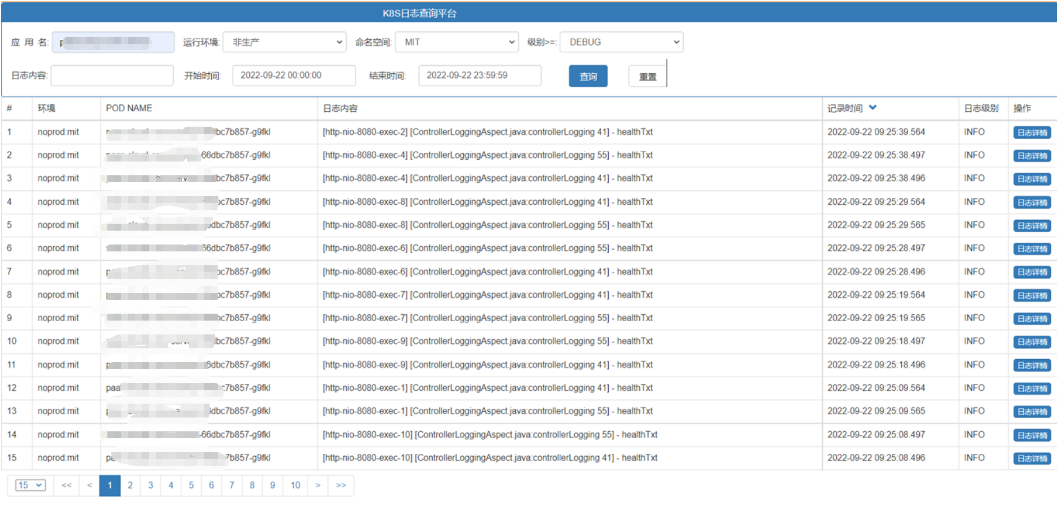Click timestamp 2022-09-22 09:25:08.496

(876, 458)
